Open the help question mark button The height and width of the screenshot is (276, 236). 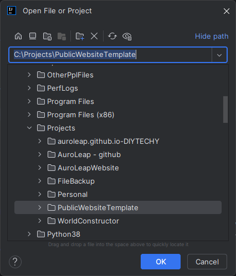[x=15, y=262]
